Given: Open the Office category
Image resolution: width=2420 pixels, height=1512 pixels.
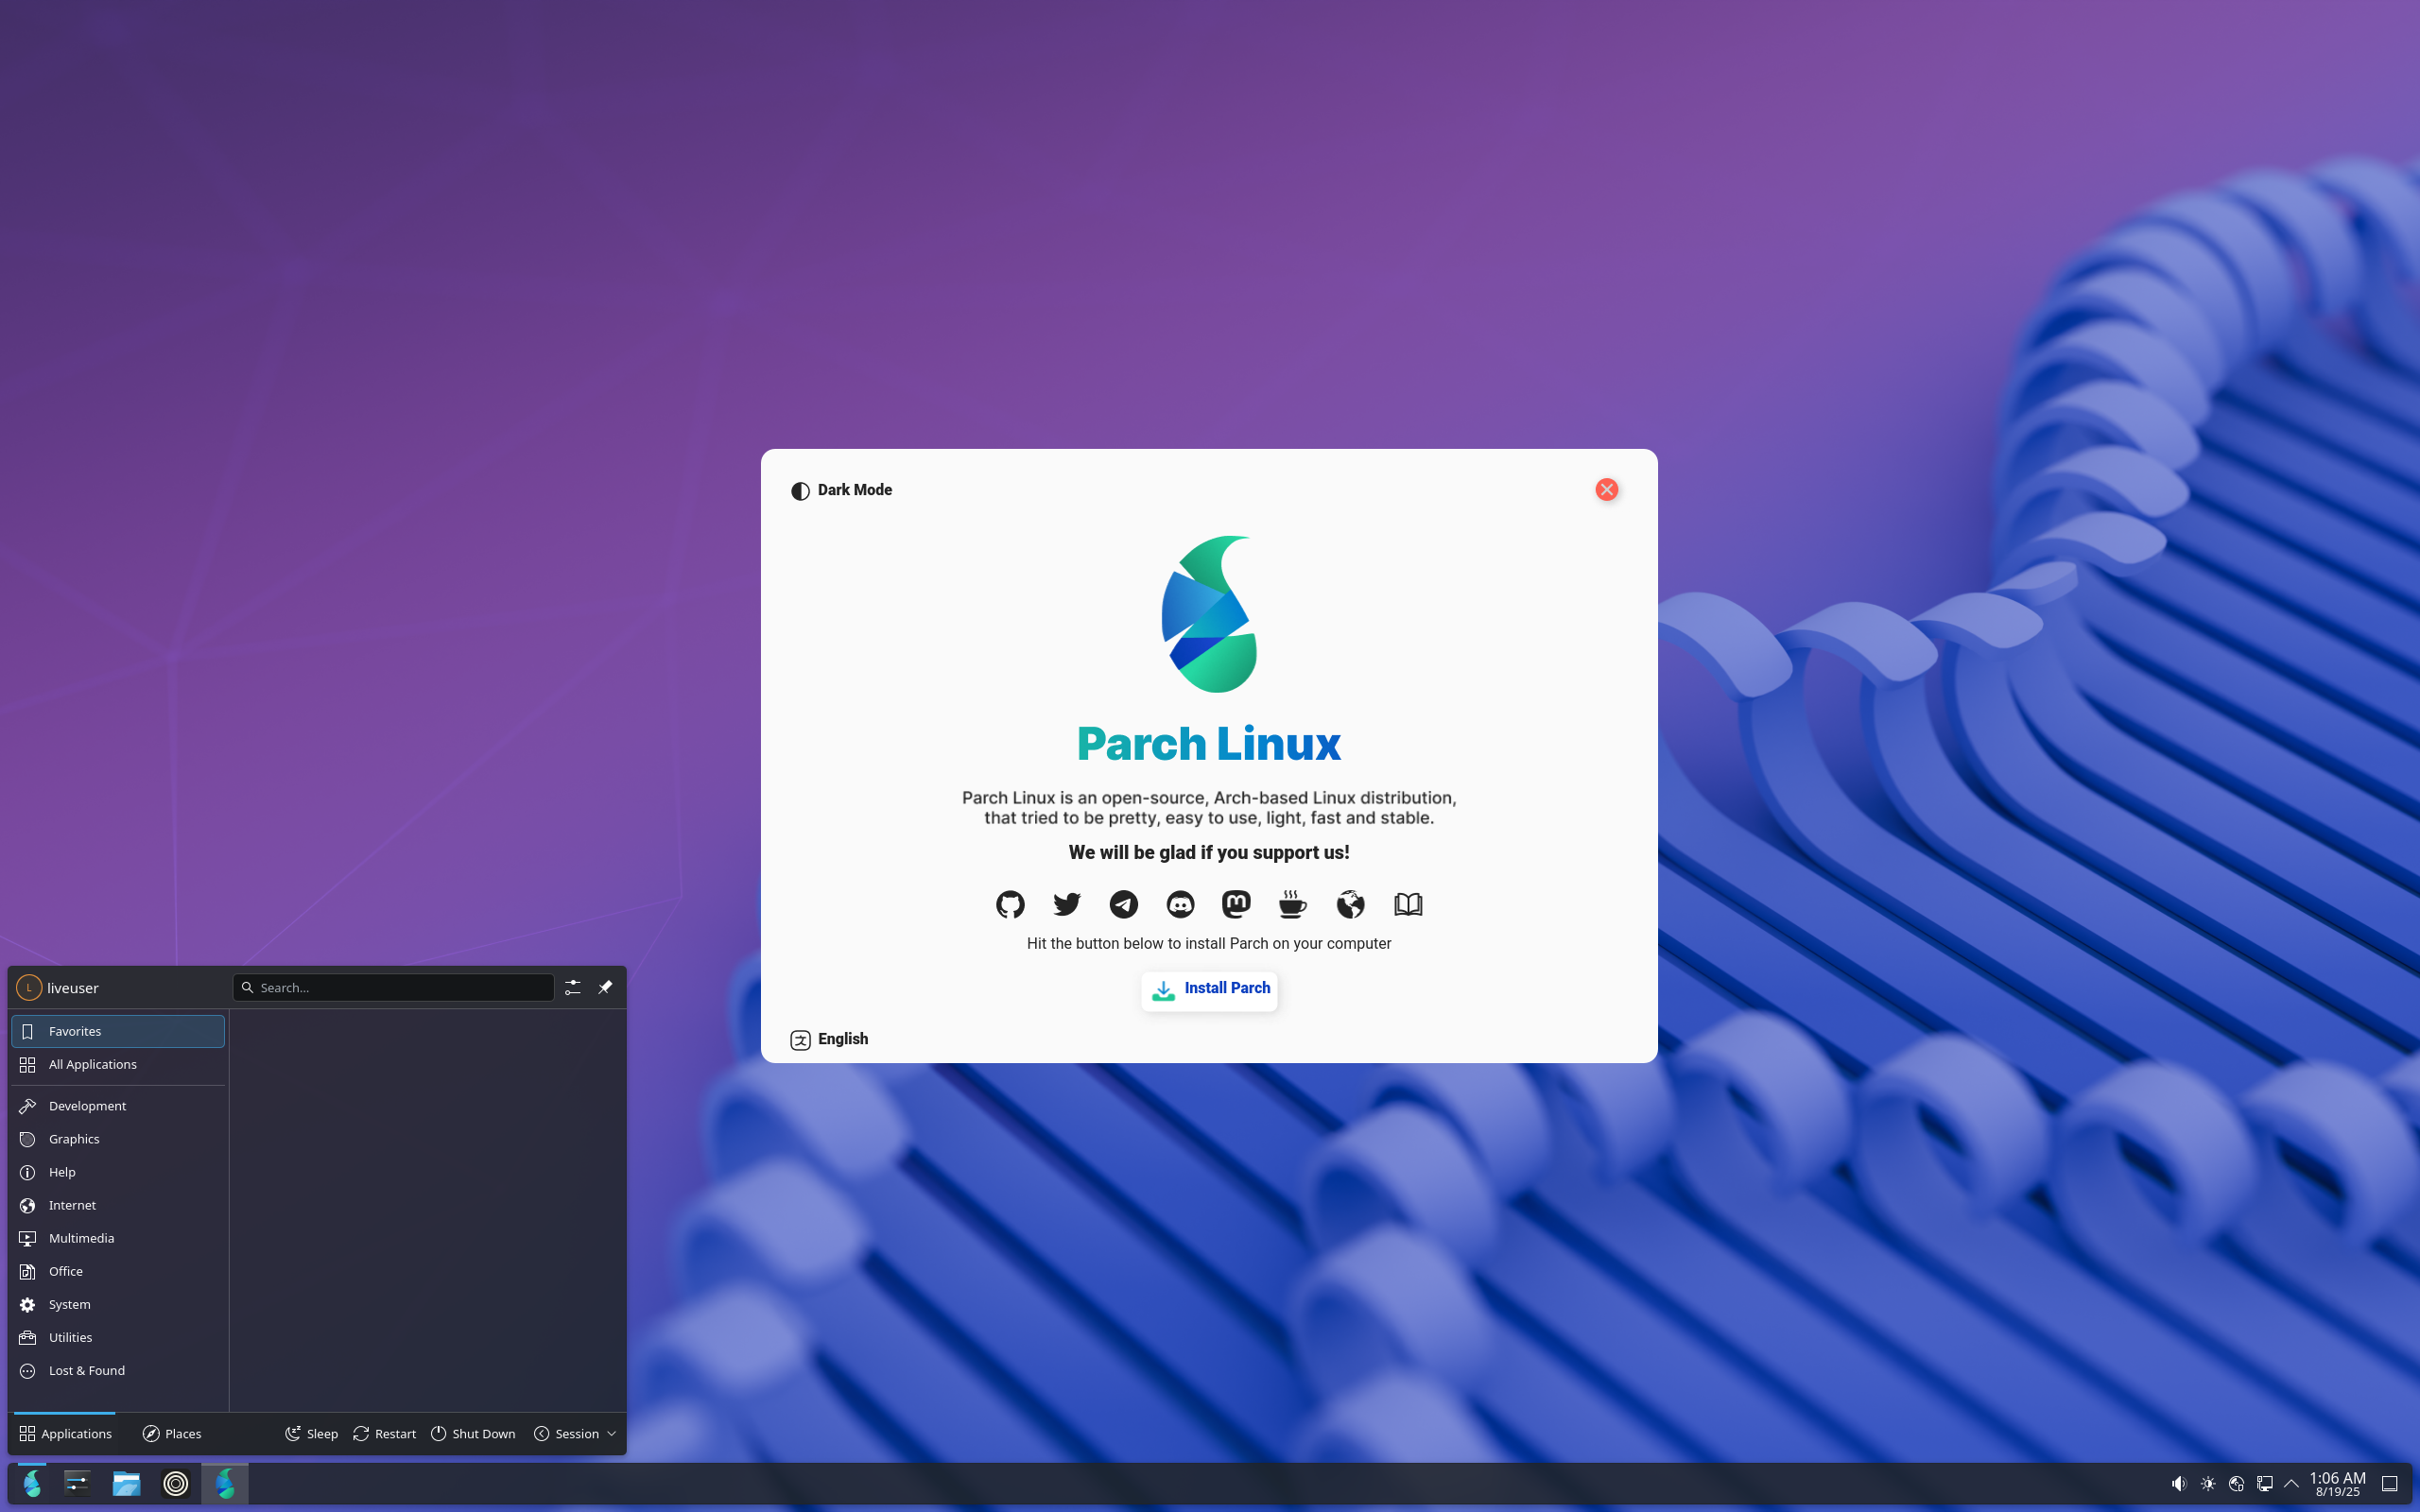Looking at the screenshot, I should click(118, 1270).
